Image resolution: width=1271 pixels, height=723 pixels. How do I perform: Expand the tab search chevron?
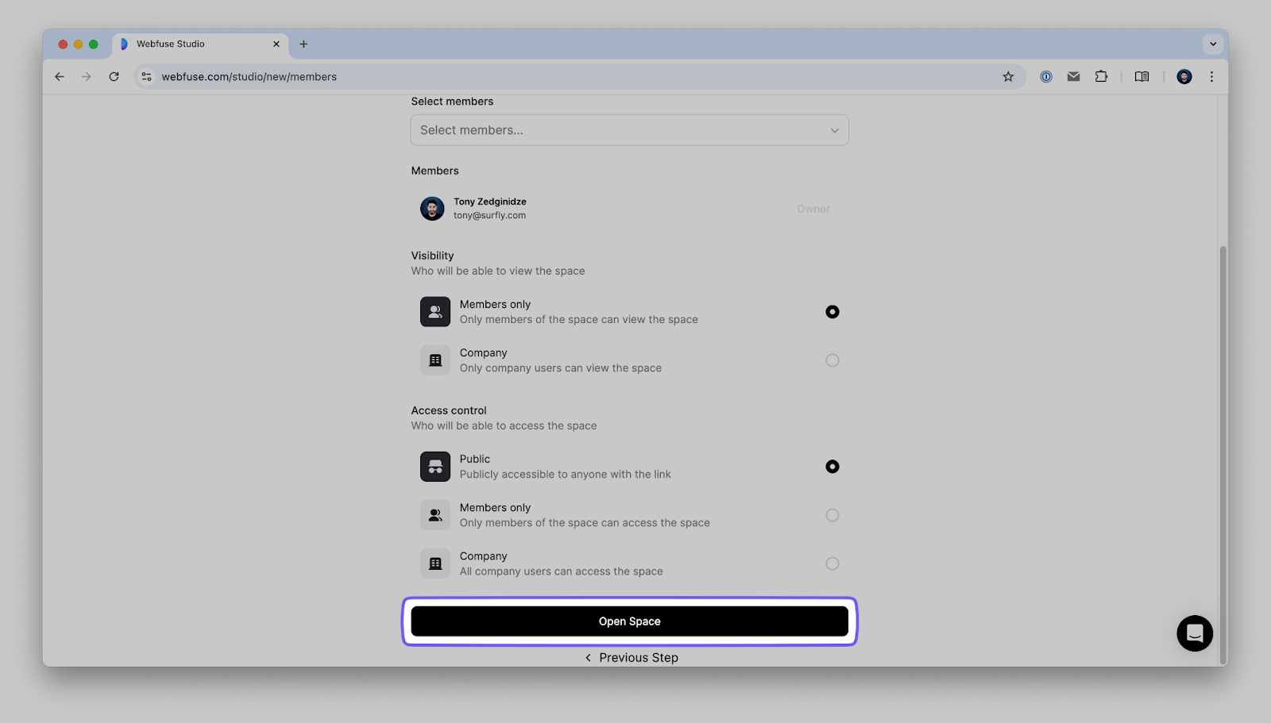tap(1212, 44)
